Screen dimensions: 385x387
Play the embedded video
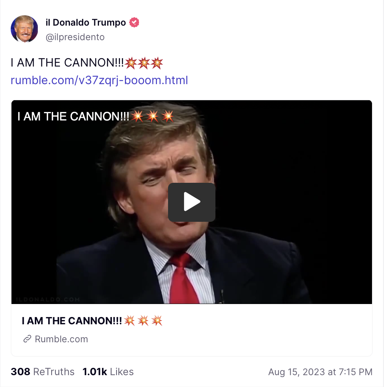pos(191,202)
